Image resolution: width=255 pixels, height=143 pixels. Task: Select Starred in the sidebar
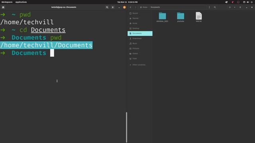(x=140, y=18)
